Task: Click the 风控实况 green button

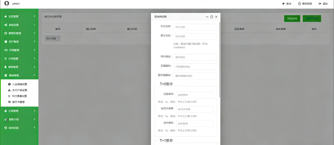Action: (x=292, y=19)
